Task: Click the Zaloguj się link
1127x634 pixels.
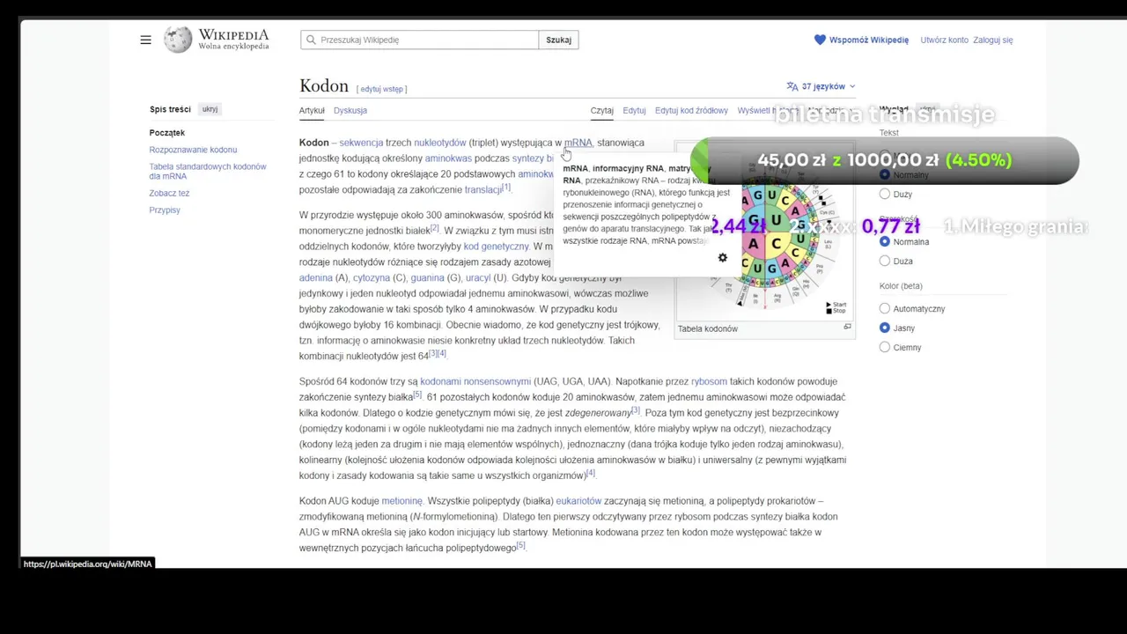Action: click(993, 40)
